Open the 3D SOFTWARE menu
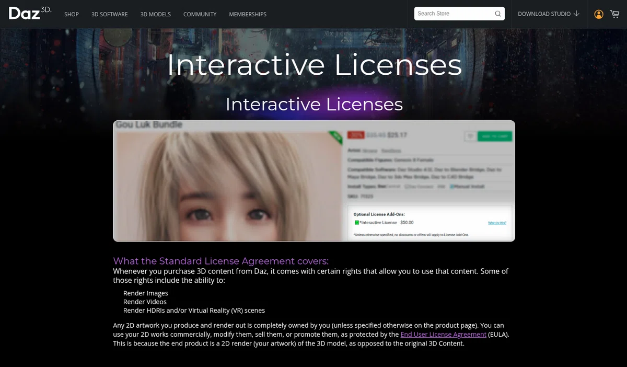 (110, 14)
